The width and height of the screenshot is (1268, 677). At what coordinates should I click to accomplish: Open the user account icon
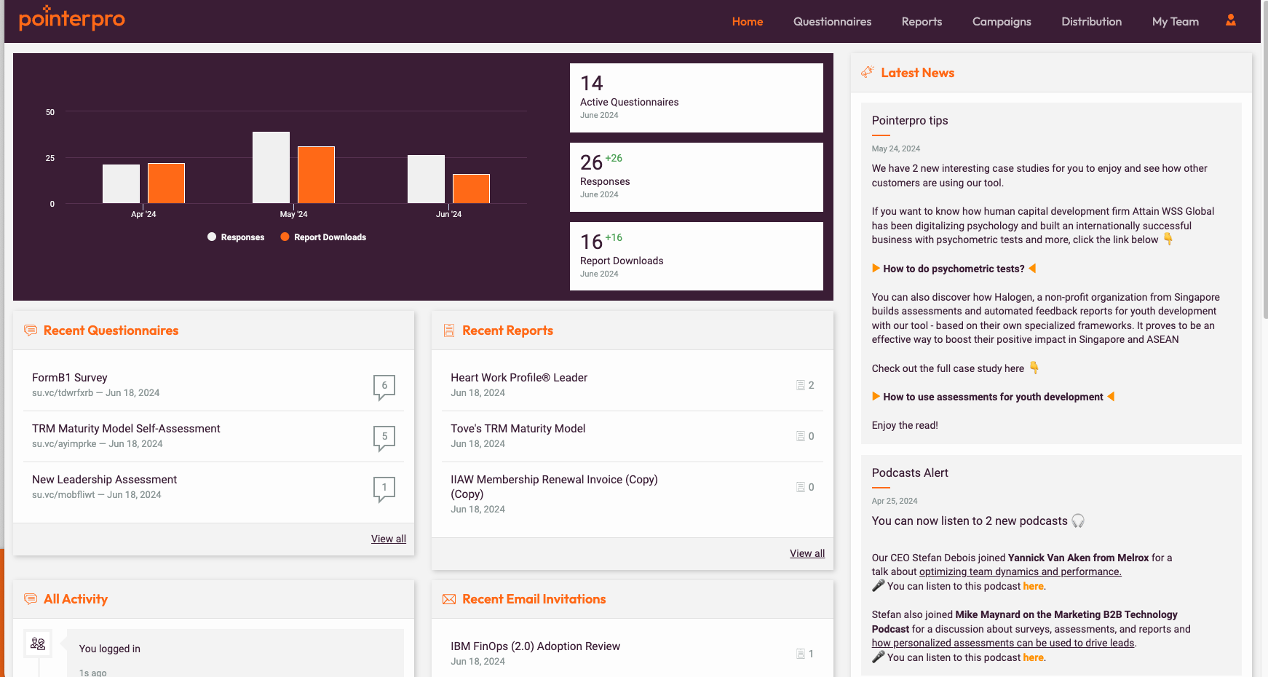[1230, 20]
